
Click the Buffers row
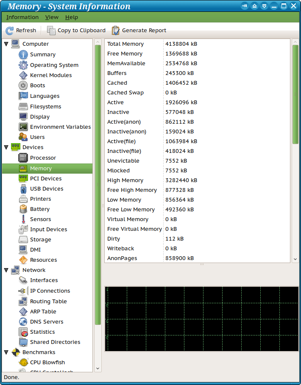pyautogui.click(x=197, y=73)
